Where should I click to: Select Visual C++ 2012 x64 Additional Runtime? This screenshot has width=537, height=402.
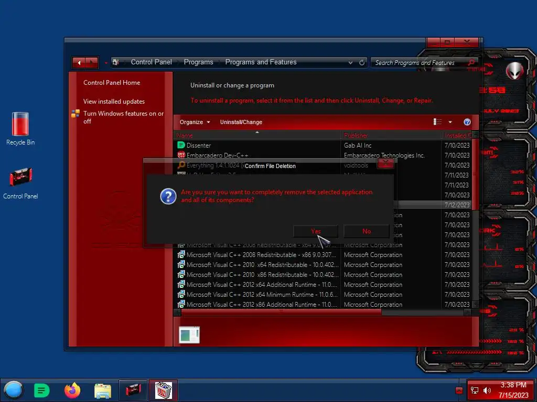pos(323,284)
